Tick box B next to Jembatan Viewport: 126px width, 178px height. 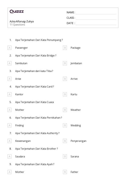pos(65,63)
